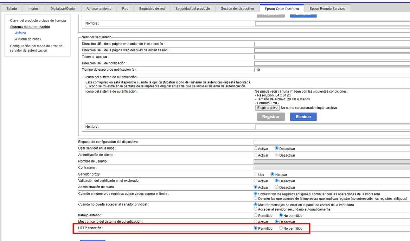The image size is (410, 241).
Task: Select Desactivar for Administración de cuota
Action: click(x=277, y=187)
